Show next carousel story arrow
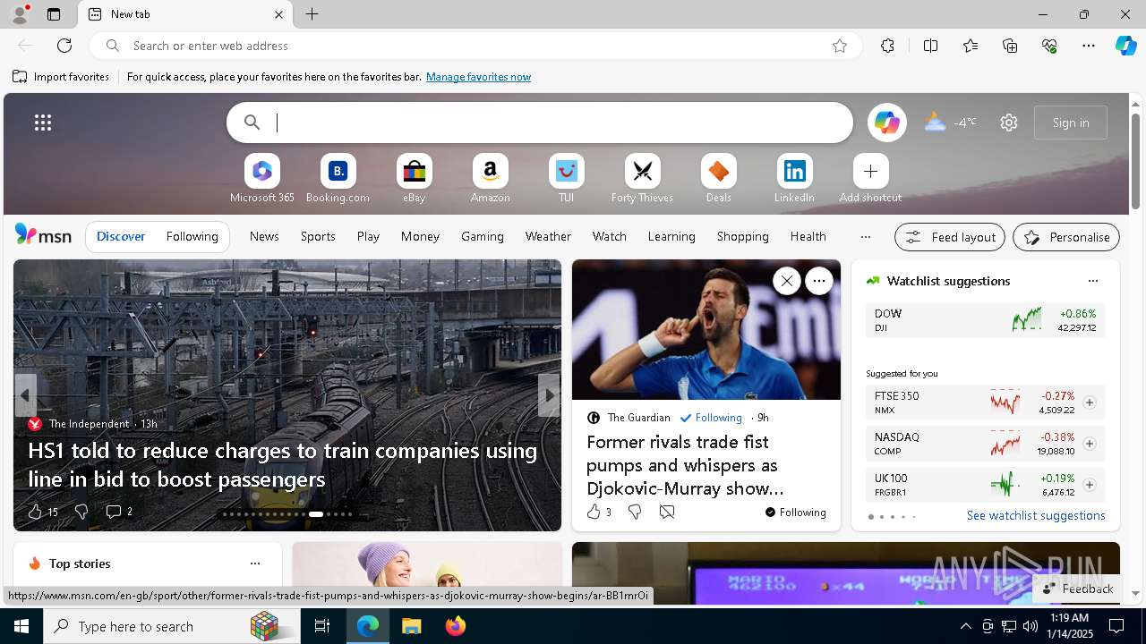 click(x=549, y=395)
